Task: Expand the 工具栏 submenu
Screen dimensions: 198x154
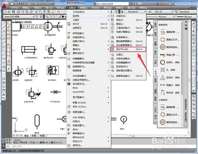Action: click(x=89, y=20)
